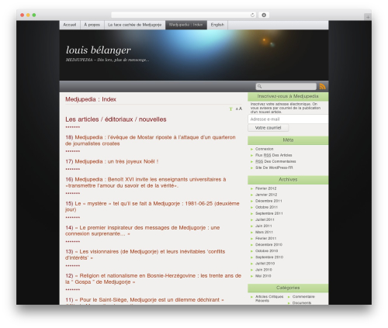Click Flux RSS Des Articles link

[274, 155]
